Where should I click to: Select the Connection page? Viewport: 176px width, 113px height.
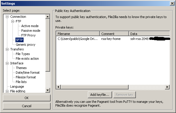(x=18, y=17)
